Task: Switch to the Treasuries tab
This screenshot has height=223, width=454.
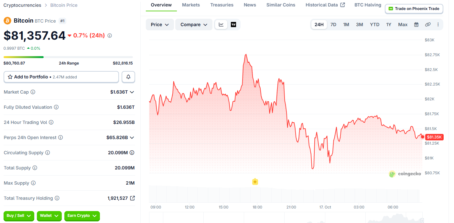Action: coord(222,5)
